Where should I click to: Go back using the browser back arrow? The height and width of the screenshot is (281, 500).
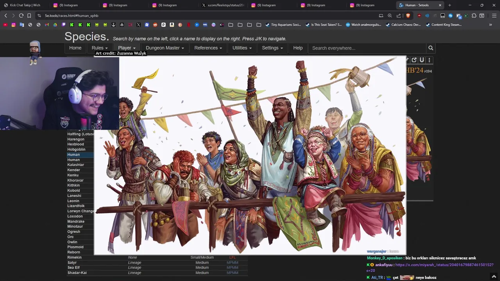(x=5, y=16)
